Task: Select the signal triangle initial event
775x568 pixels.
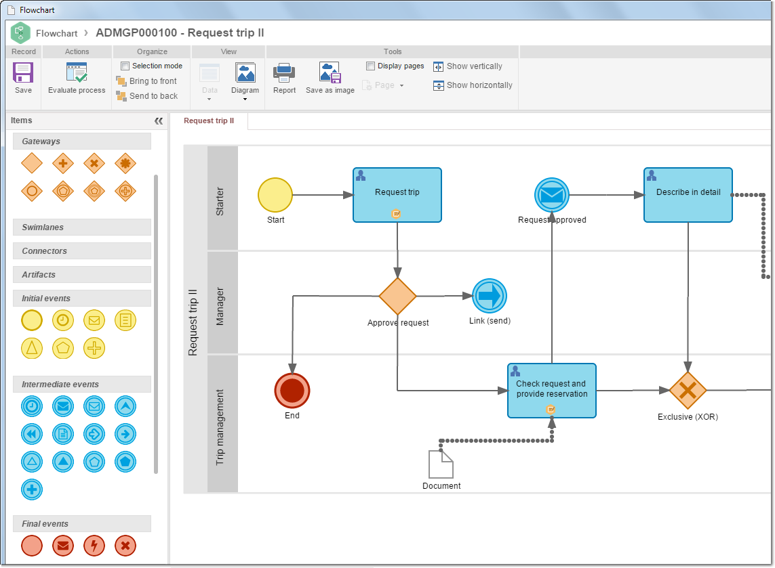Action: 32,349
